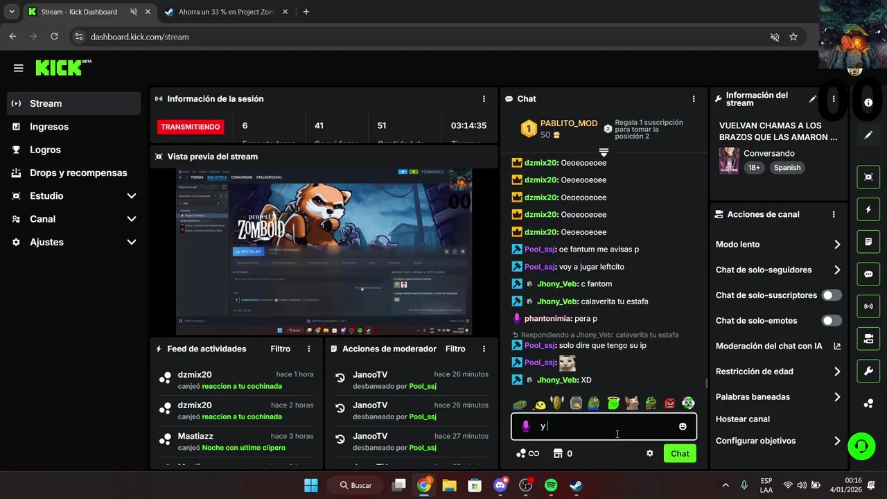887x499 pixels.
Task: Open the emoji picker in the chat input
Action: (683, 426)
